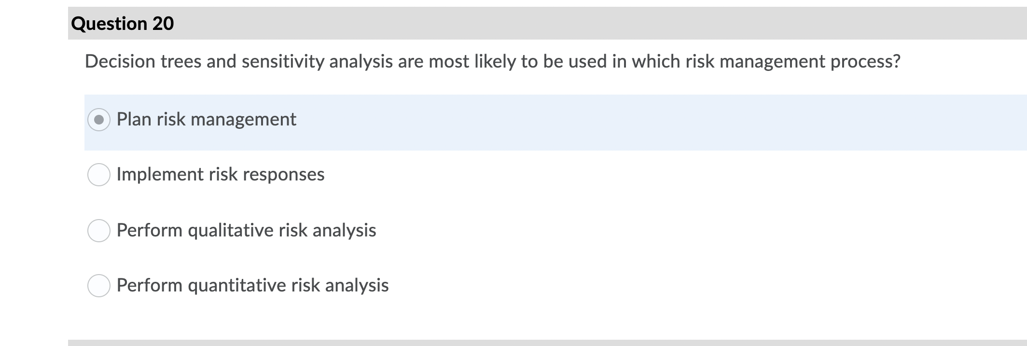Click the gray bar below the answer options
The width and height of the screenshot is (1027, 346).
pos(531,343)
